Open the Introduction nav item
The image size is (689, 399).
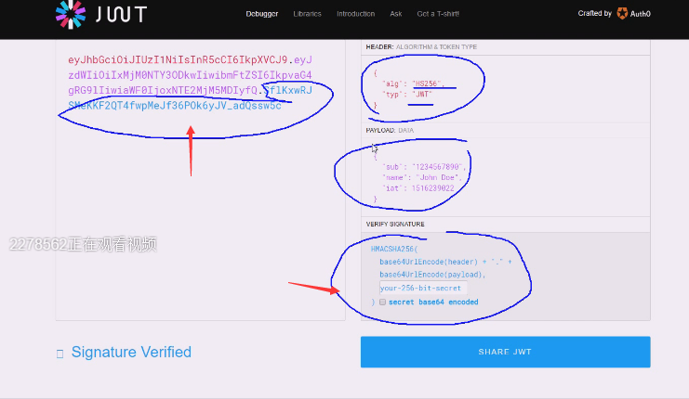[355, 14]
